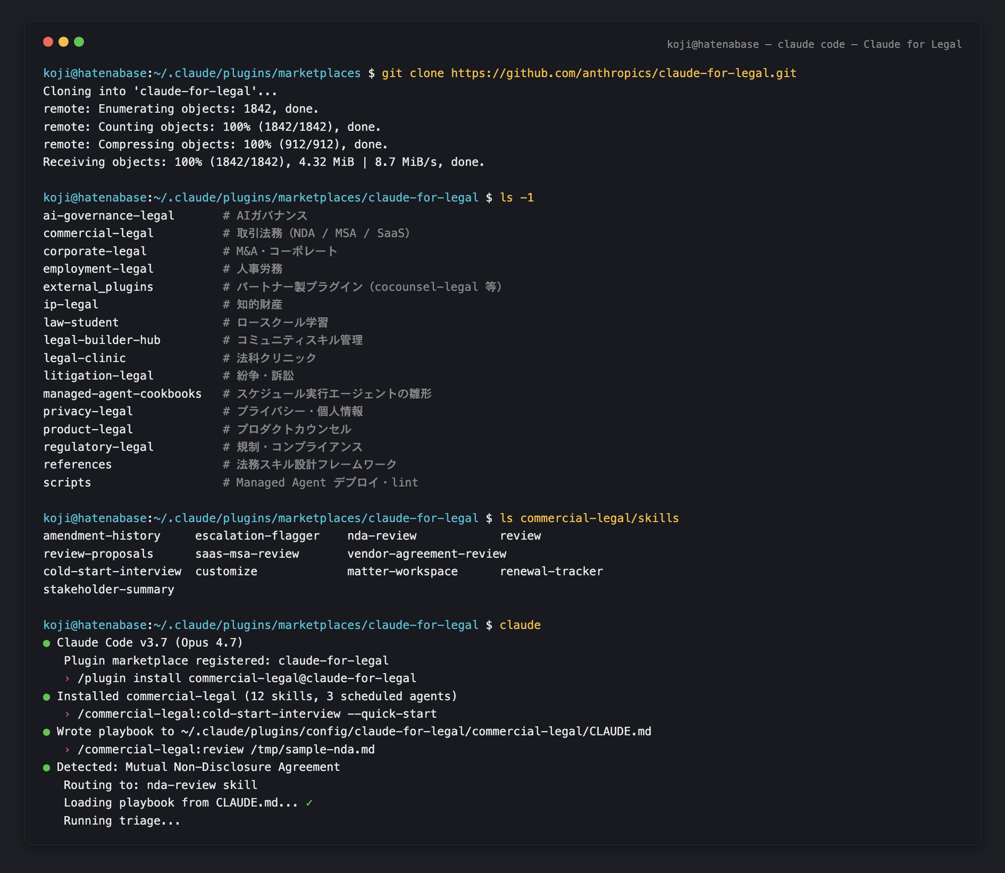The image size is (1005, 873).
Task: Click the green dot beside 'Wrote playbook'
Action: click(46, 732)
